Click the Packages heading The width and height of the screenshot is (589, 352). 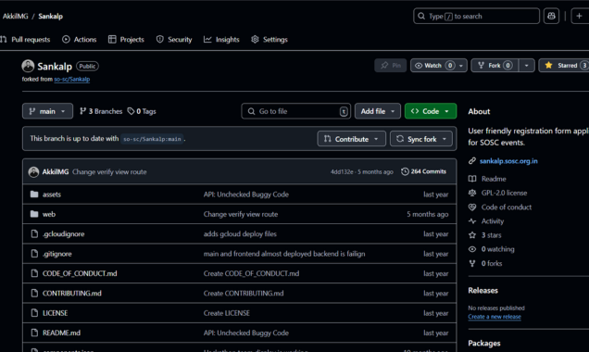pyautogui.click(x=484, y=344)
